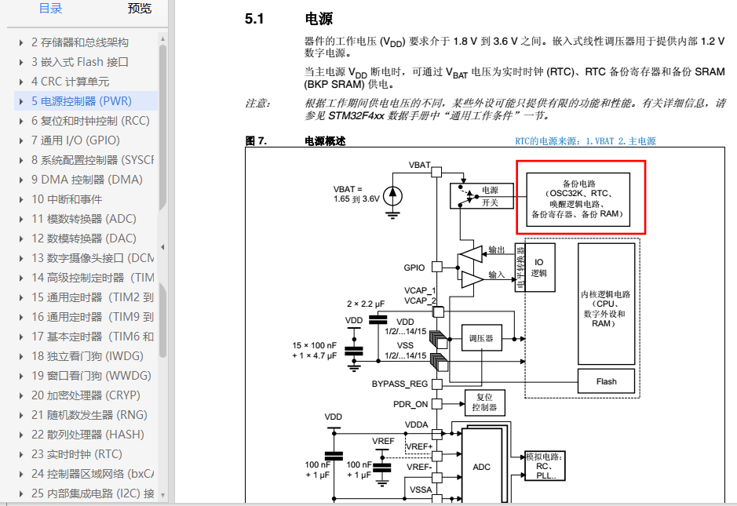Open 12 数模转换器 (DAC)
This screenshot has height=506, width=737.
click(x=84, y=238)
